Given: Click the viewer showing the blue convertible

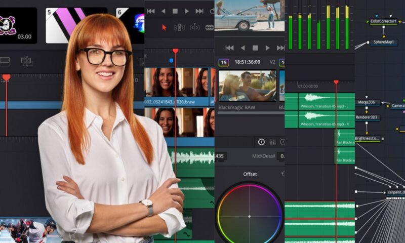Looking at the screenshot, I should pos(250,16).
